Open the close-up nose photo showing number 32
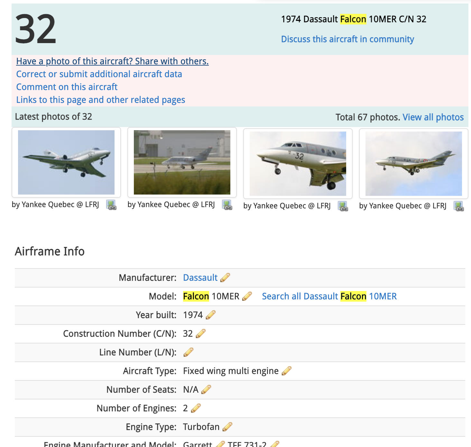 (x=298, y=164)
